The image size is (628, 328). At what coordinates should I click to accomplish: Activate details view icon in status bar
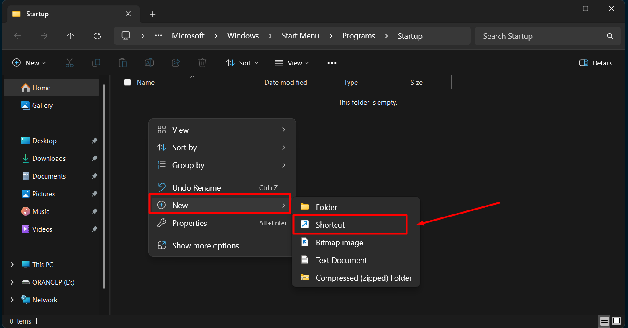tap(604, 321)
